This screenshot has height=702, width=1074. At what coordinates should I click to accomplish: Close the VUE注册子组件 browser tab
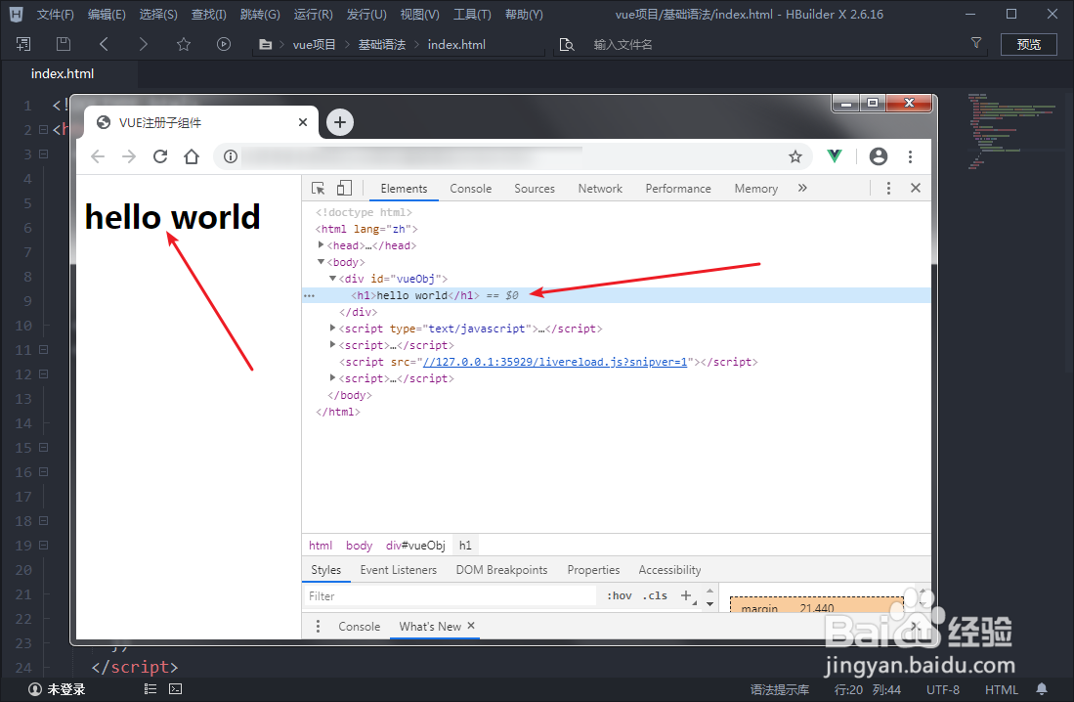(x=303, y=122)
